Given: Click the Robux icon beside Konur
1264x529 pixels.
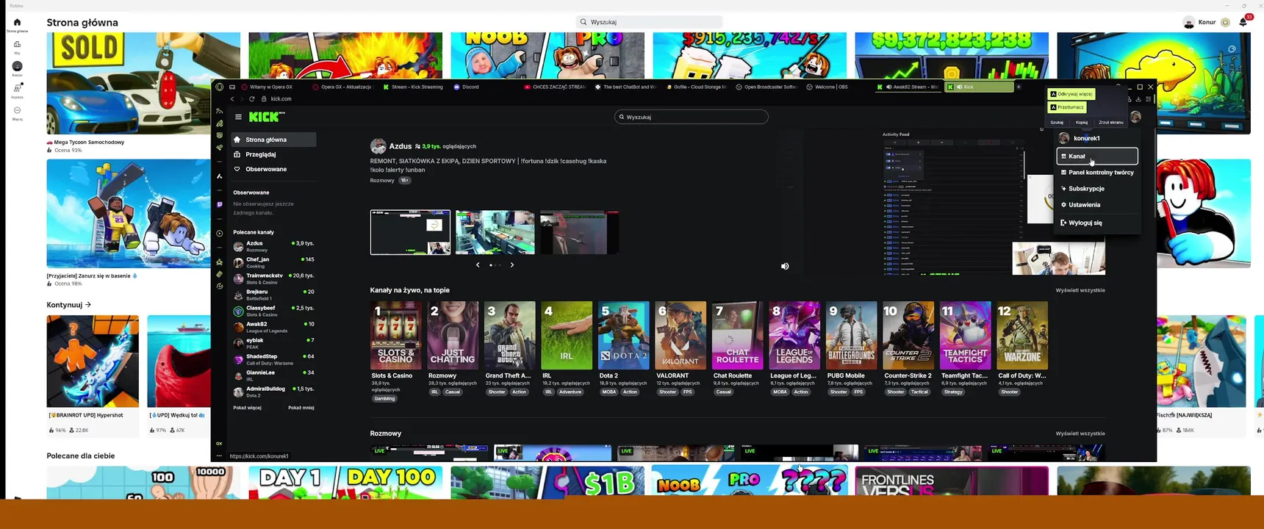Looking at the screenshot, I should tap(1225, 22).
